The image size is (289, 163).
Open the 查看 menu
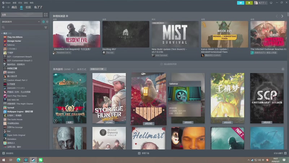pos(14,3)
